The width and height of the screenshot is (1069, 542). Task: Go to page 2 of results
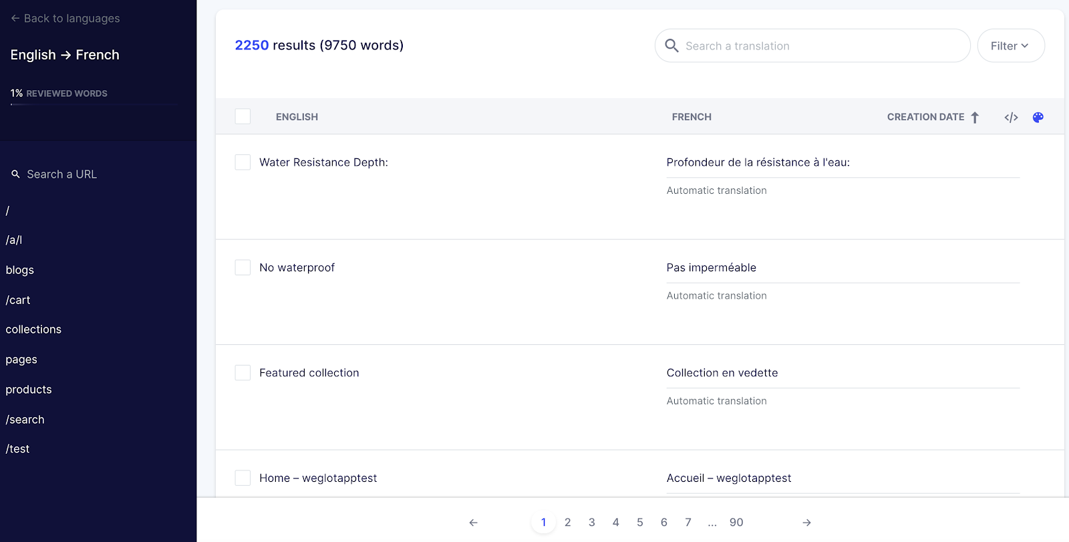coord(567,523)
